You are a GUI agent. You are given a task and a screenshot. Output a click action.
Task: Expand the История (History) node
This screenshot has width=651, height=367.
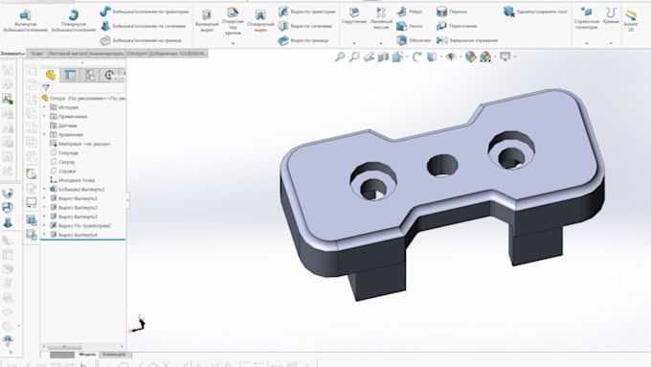[44, 107]
